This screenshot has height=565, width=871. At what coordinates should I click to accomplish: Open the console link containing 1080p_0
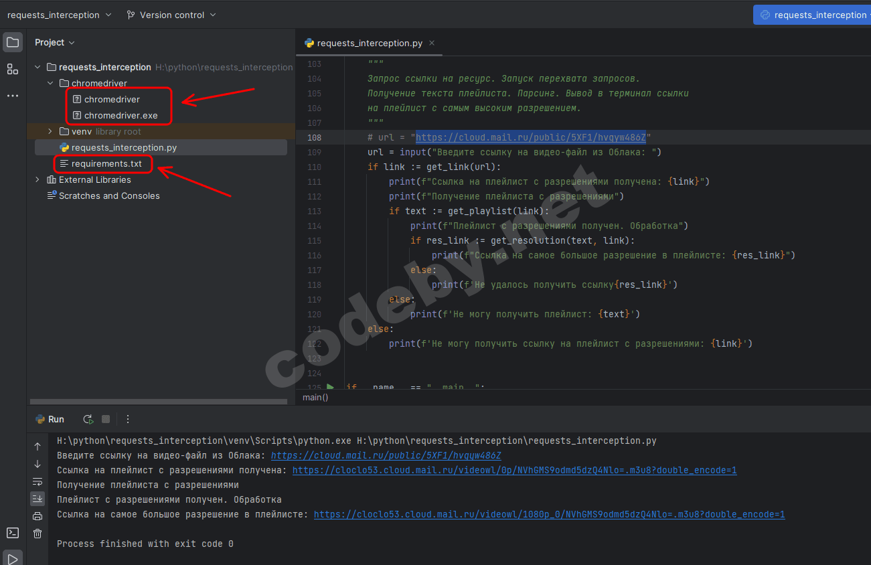(550, 514)
